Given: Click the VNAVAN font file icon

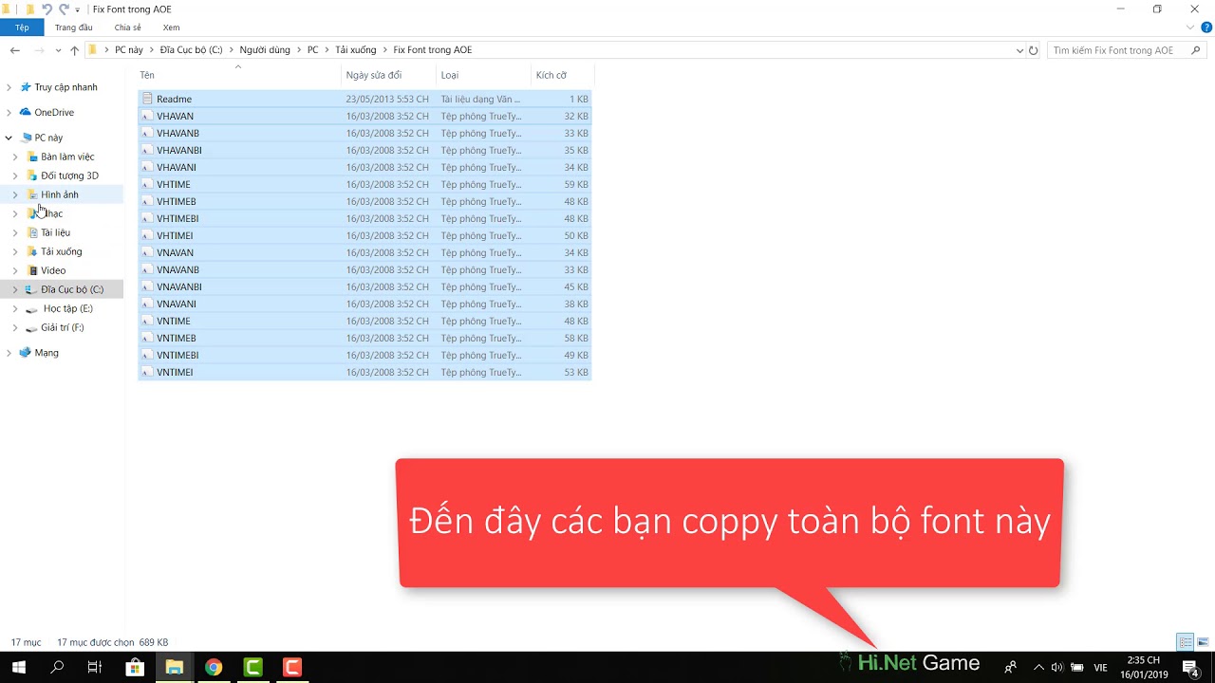Looking at the screenshot, I should click(x=147, y=252).
